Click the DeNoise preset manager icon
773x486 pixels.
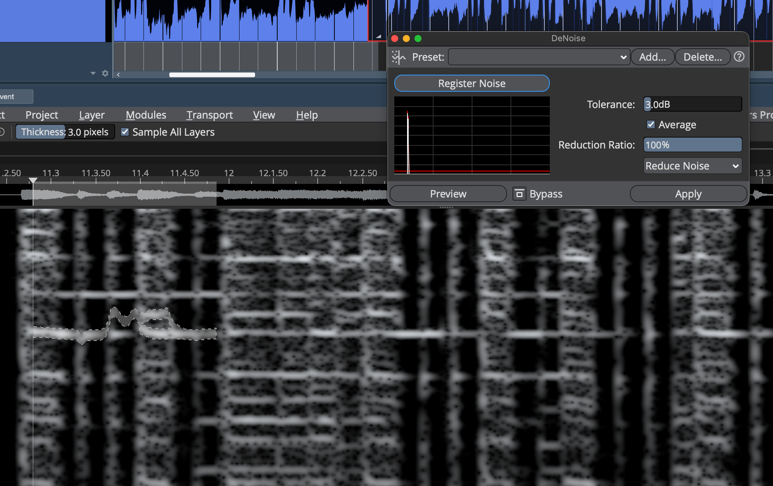(x=399, y=57)
